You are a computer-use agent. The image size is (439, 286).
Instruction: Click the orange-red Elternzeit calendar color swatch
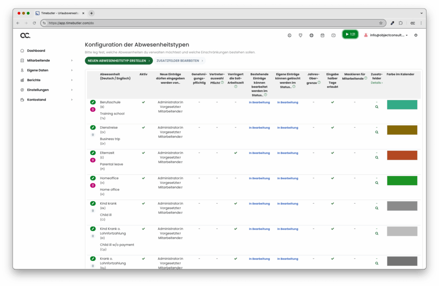402,155
